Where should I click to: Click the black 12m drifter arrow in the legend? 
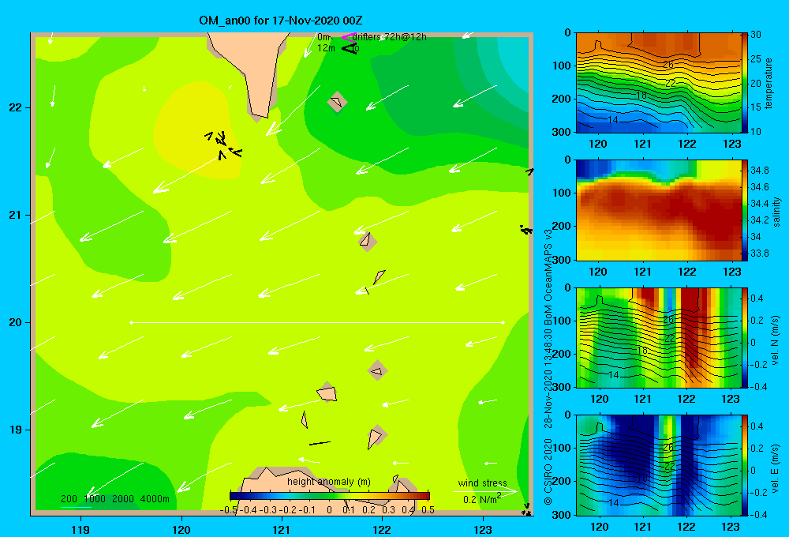click(349, 48)
